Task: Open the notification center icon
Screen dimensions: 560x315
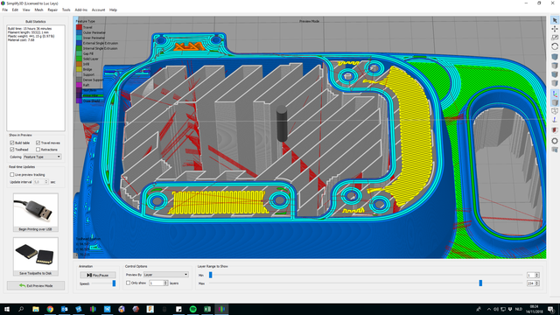Action: pos(550,309)
